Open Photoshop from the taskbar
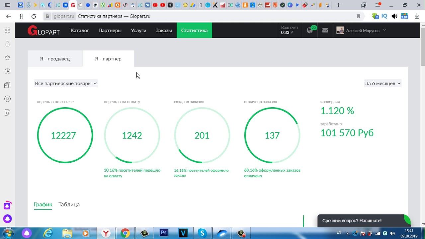425x239 pixels. pos(164,233)
